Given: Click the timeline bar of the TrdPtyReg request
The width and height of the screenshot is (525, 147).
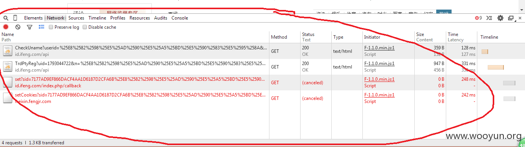Looking at the screenshot, I should tap(496, 67).
